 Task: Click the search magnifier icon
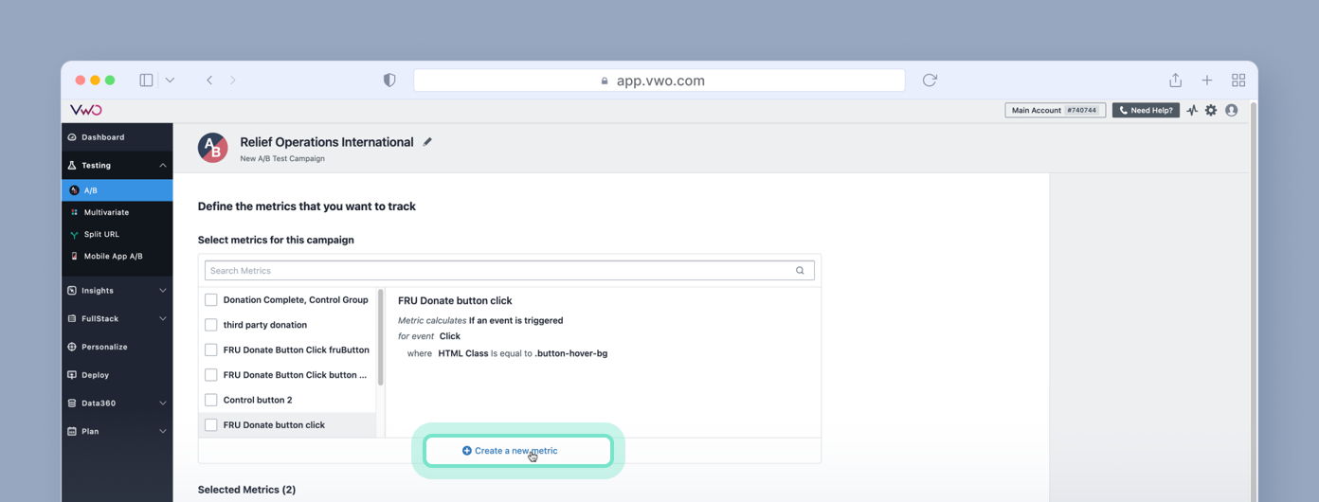800,271
